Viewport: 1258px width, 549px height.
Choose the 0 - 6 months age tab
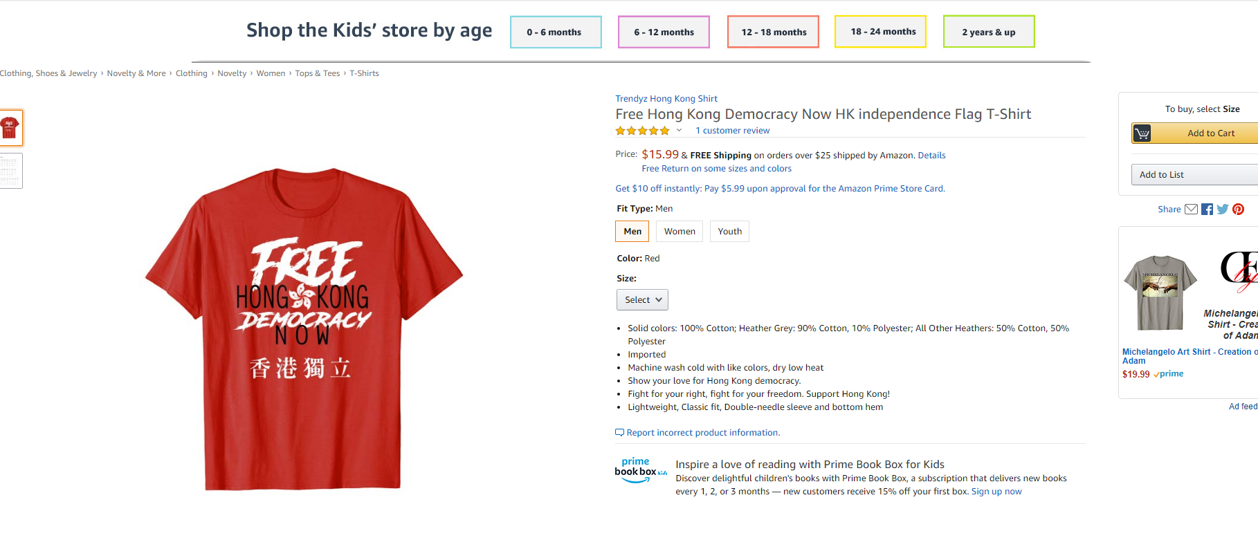click(556, 32)
